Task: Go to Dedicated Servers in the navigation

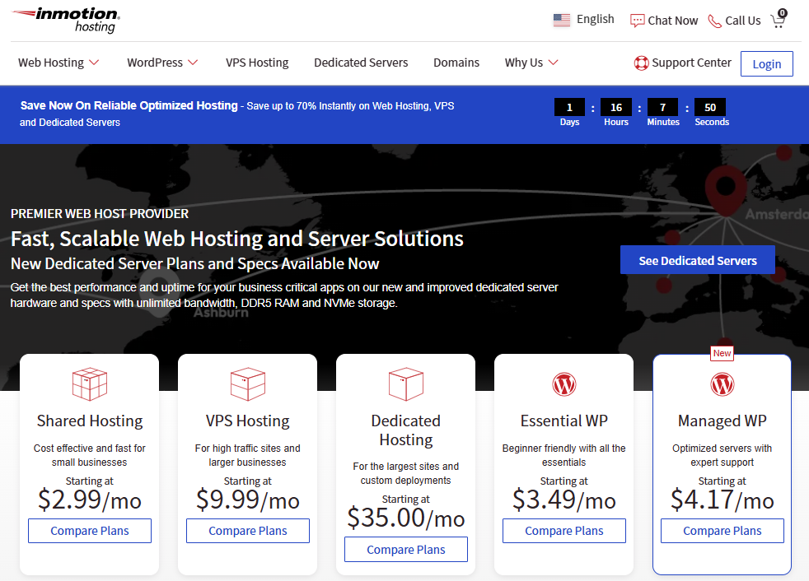Action: click(361, 63)
